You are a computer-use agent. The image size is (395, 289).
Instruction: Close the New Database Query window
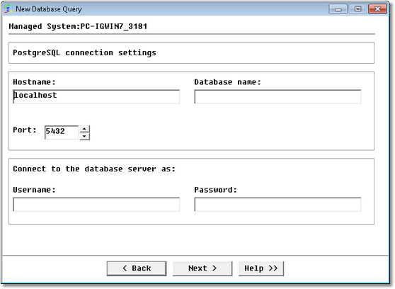tap(377, 9)
